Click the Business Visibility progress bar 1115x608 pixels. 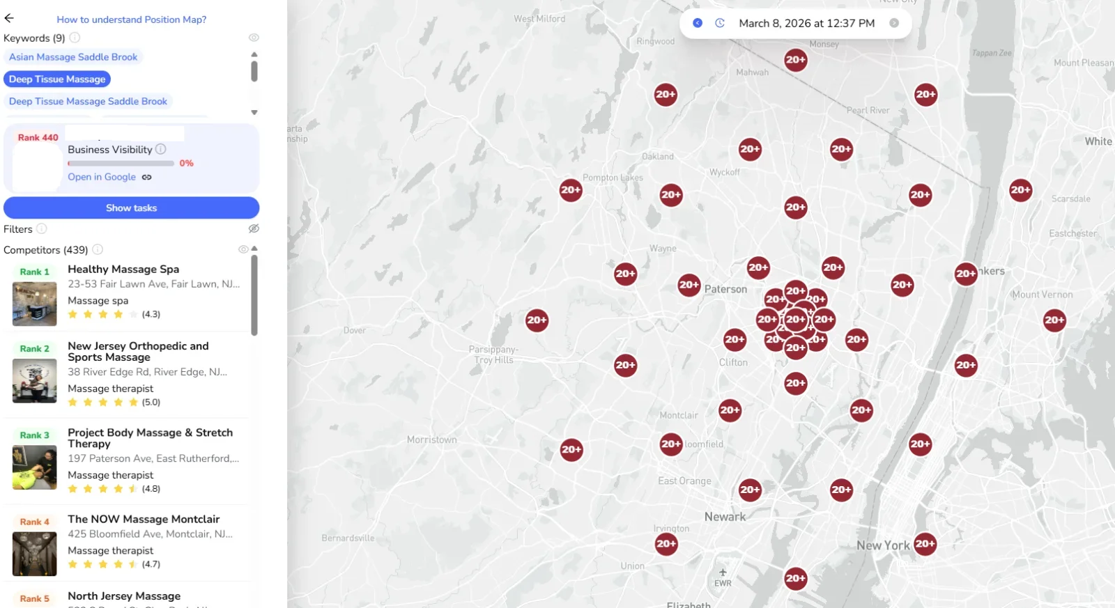coord(121,164)
